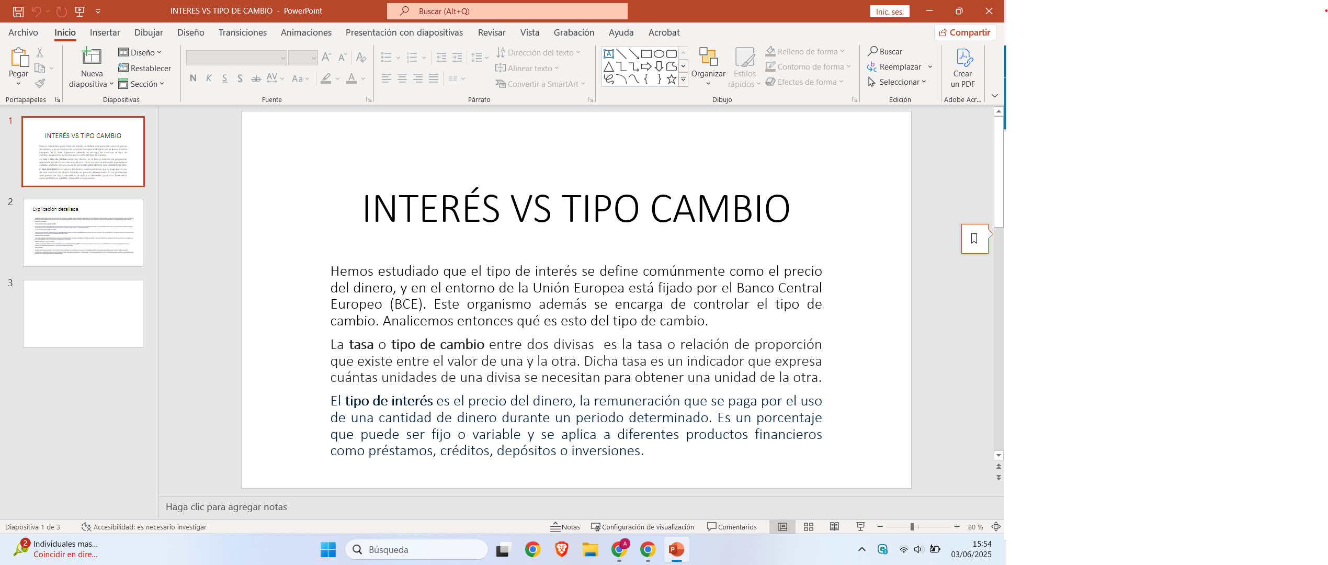The height and width of the screenshot is (565, 1328).
Task: Expand the Sección dropdown
Action: [141, 84]
